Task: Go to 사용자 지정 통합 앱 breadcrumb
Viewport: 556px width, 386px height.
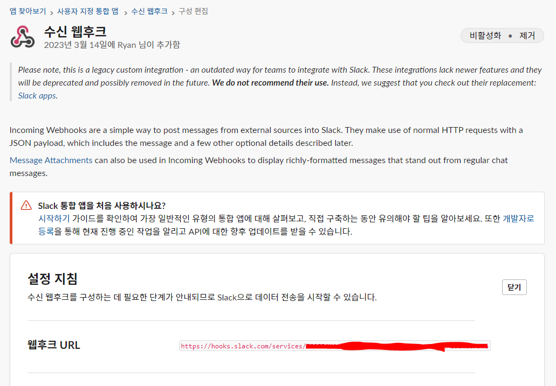Action: tap(87, 11)
